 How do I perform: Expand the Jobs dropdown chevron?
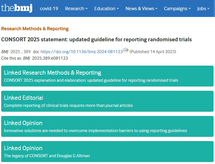point(208,9)
